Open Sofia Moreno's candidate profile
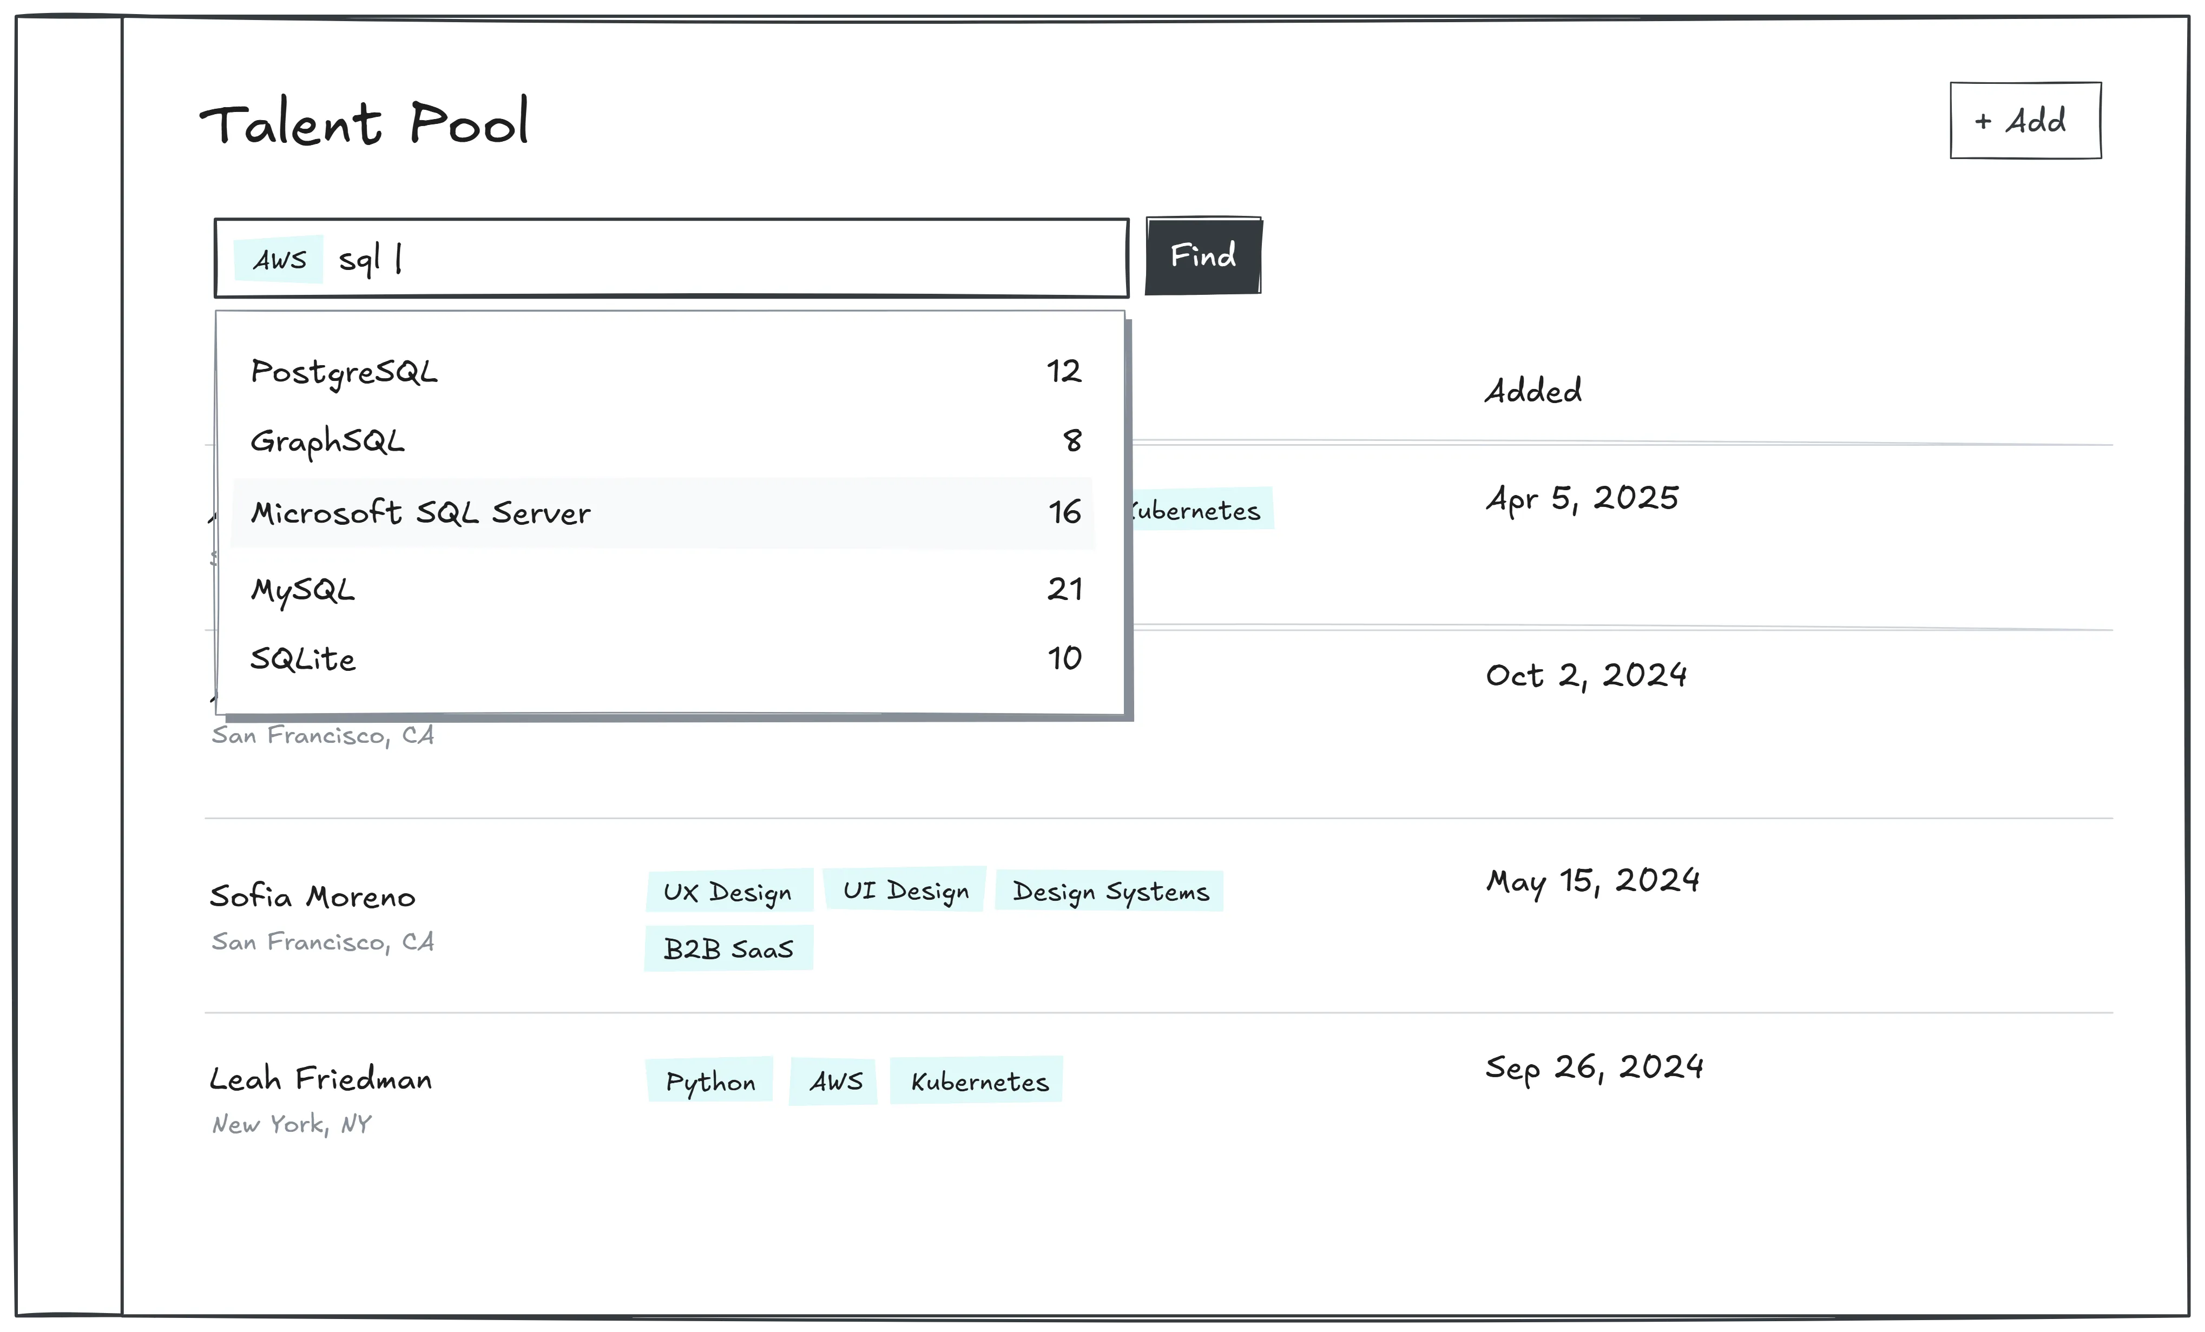This screenshot has width=2205, height=1332. coord(312,896)
